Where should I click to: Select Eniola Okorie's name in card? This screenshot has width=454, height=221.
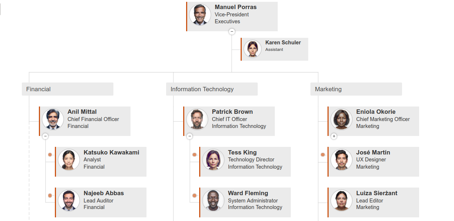click(376, 112)
